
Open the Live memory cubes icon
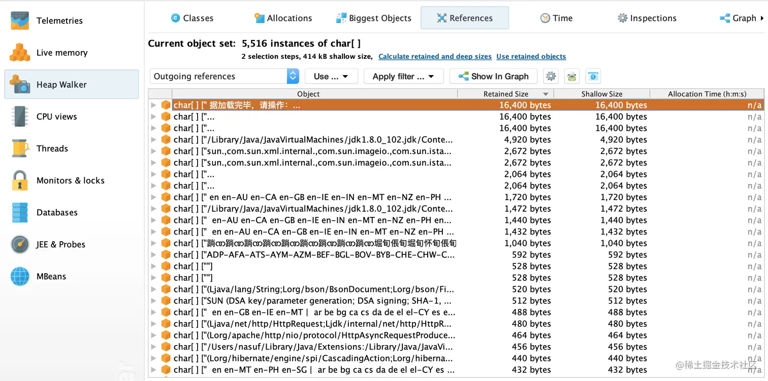click(21, 53)
